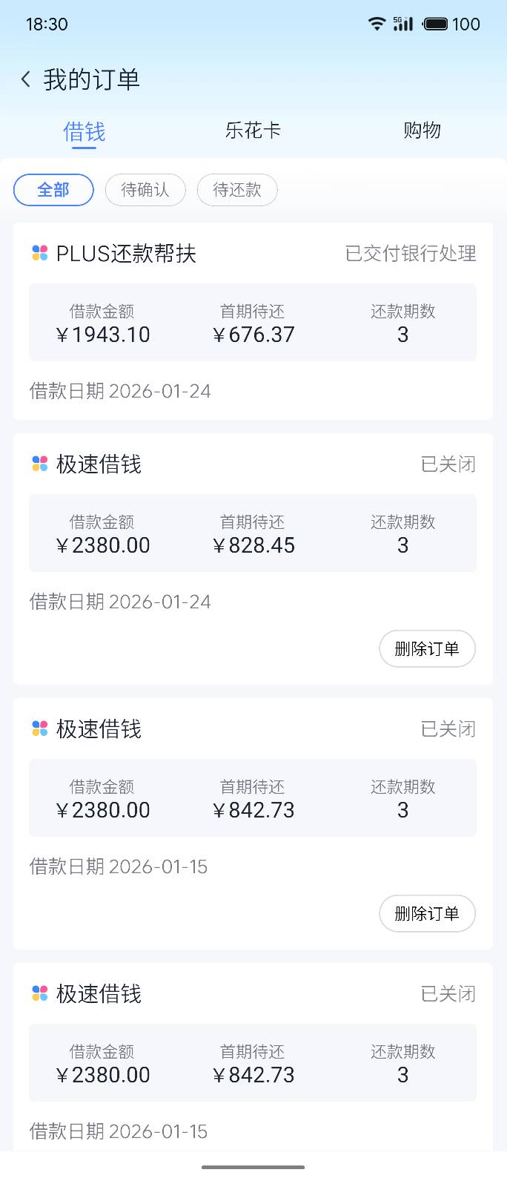The width and height of the screenshot is (507, 1184).
Task: Tap the Wi-Fi icon in the status bar
Action: pos(377,24)
